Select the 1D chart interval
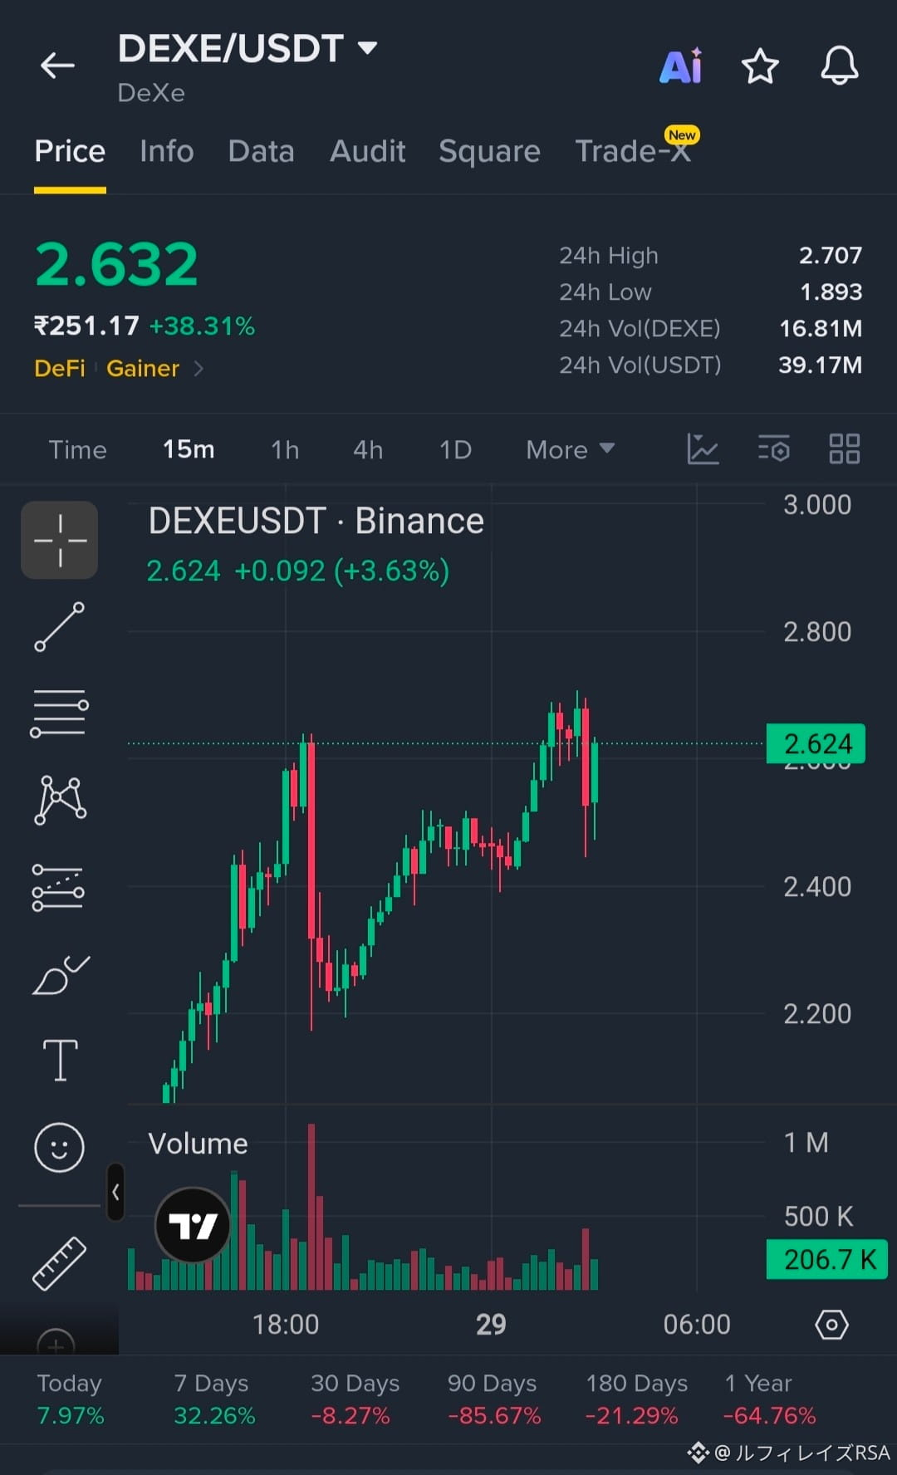Screen dimensions: 897x1475 point(455,449)
